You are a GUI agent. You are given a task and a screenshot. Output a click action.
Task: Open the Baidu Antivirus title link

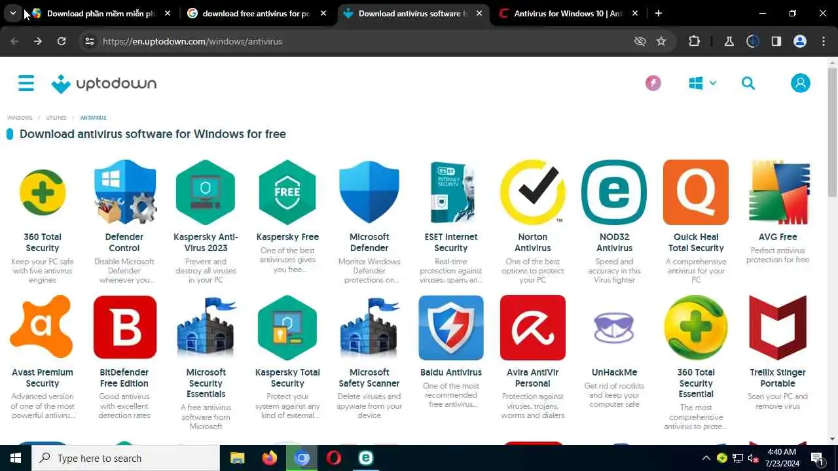pyautogui.click(x=451, y=372)
